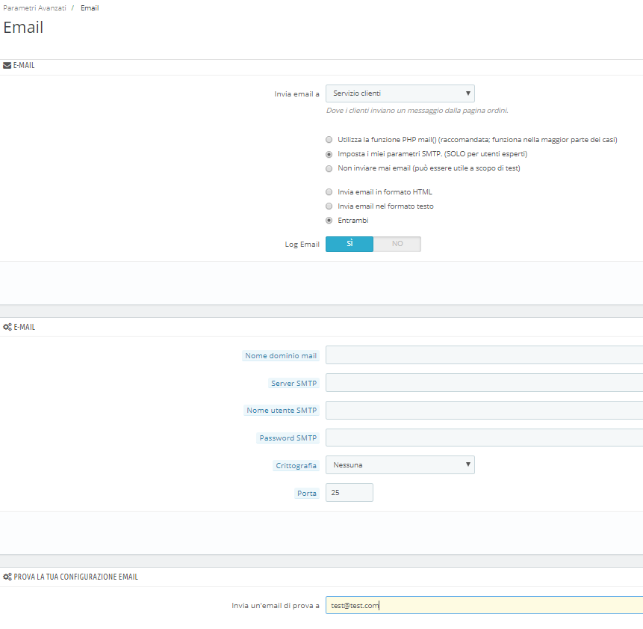This screenshot has height=629, width=643.
Task: Click the Crittografia label
Action: point(296,466)
